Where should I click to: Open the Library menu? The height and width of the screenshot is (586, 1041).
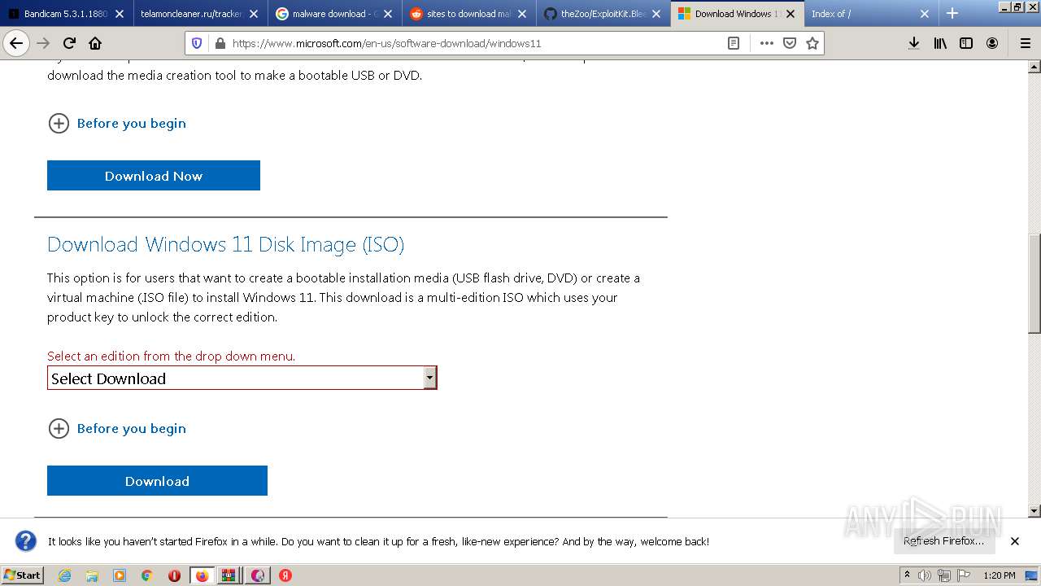coord(940,43)
